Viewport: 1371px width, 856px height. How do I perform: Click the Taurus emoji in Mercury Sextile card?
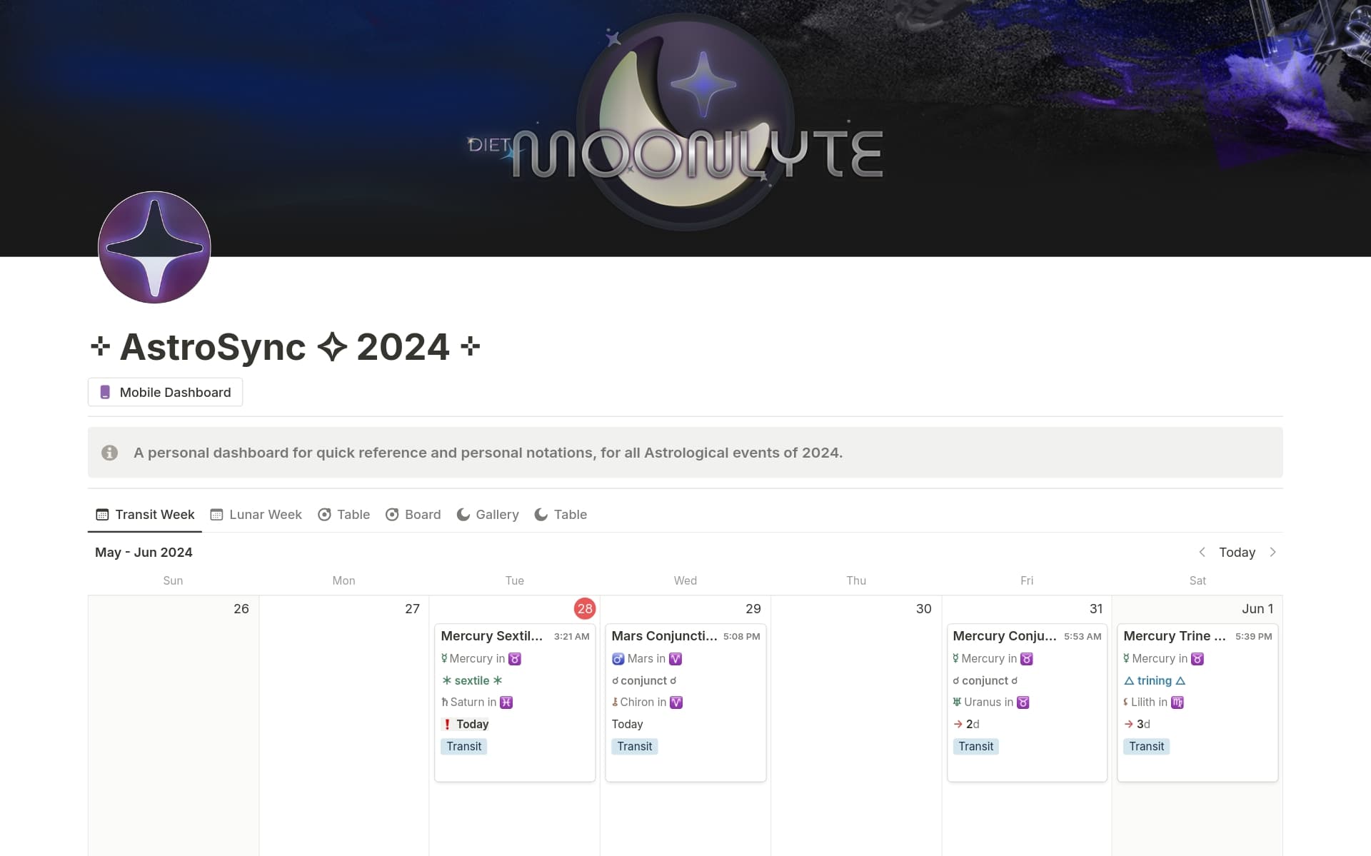point(514,658)
